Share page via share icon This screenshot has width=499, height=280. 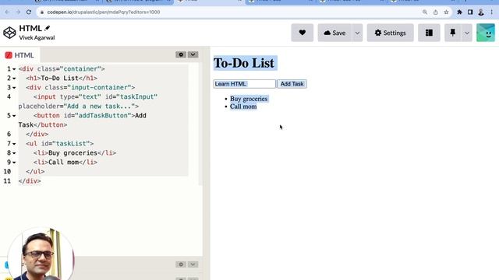[435, 12]
